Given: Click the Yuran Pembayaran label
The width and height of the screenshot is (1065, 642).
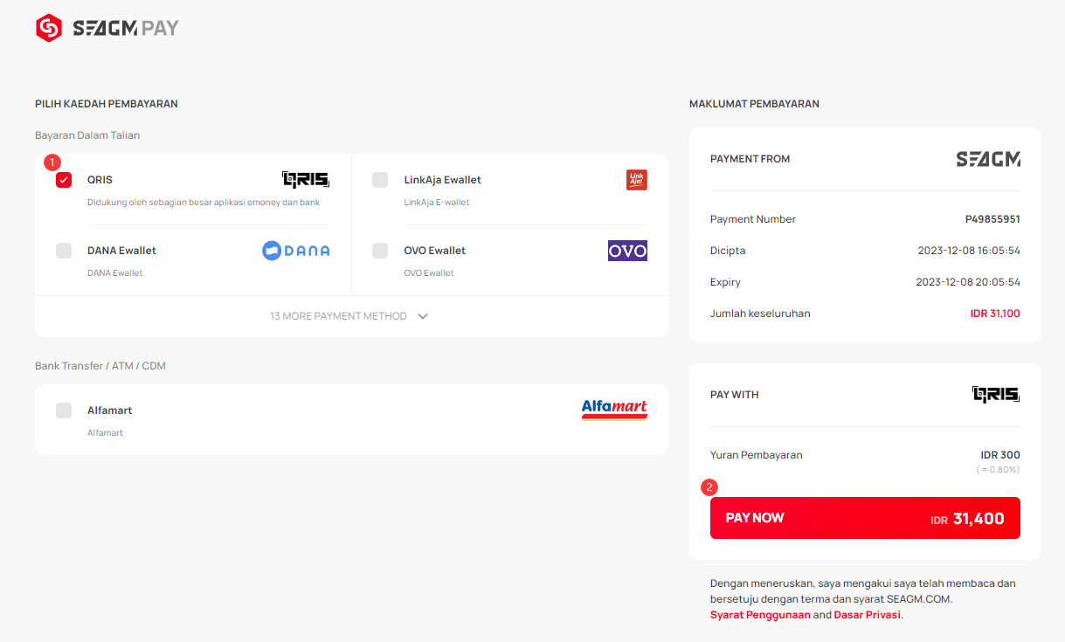Looking at the screenshot, I should (x=757, y=455).
